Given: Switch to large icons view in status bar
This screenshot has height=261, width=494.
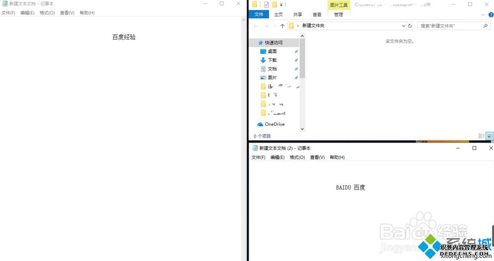Looking at the screenshot, I should [489, 136].
